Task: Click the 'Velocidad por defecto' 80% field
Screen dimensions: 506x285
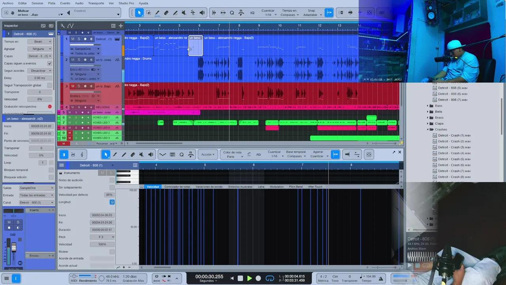Action: click(109, 195)
